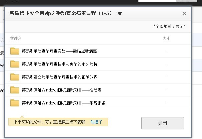This screenshot has height=139, width=202.
Task: Click the 文件名 column header
Action: pyautogui.click(x=16, y=39)
